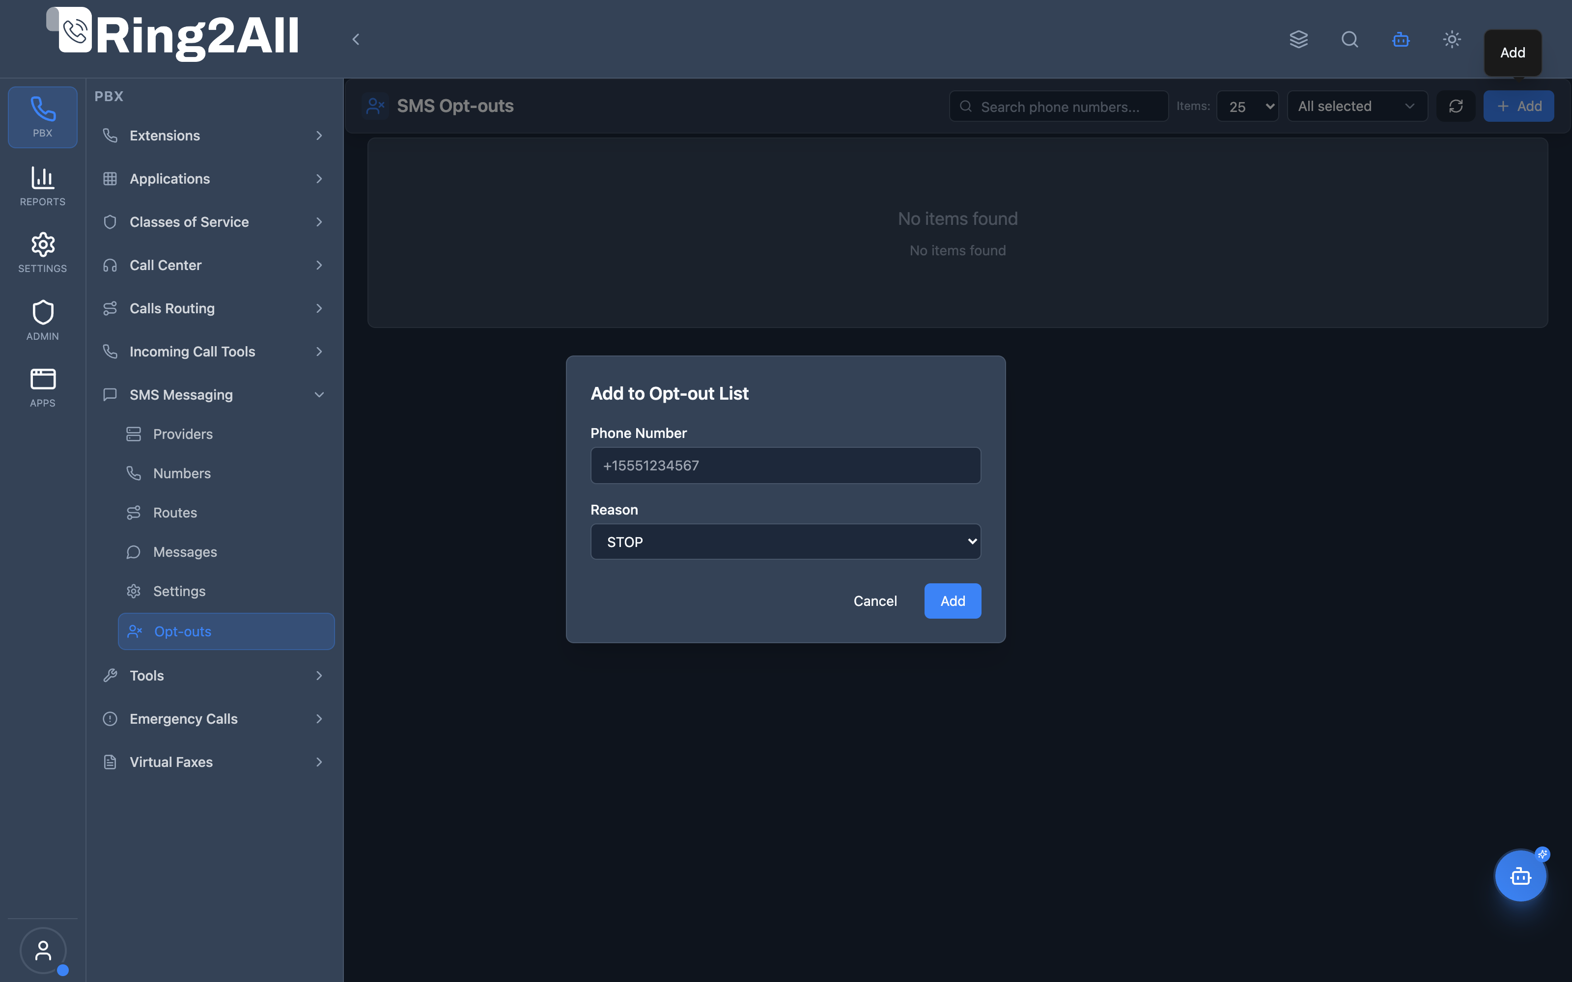
Task: Open Apps in left rail
Action: (x=43, y=388)
